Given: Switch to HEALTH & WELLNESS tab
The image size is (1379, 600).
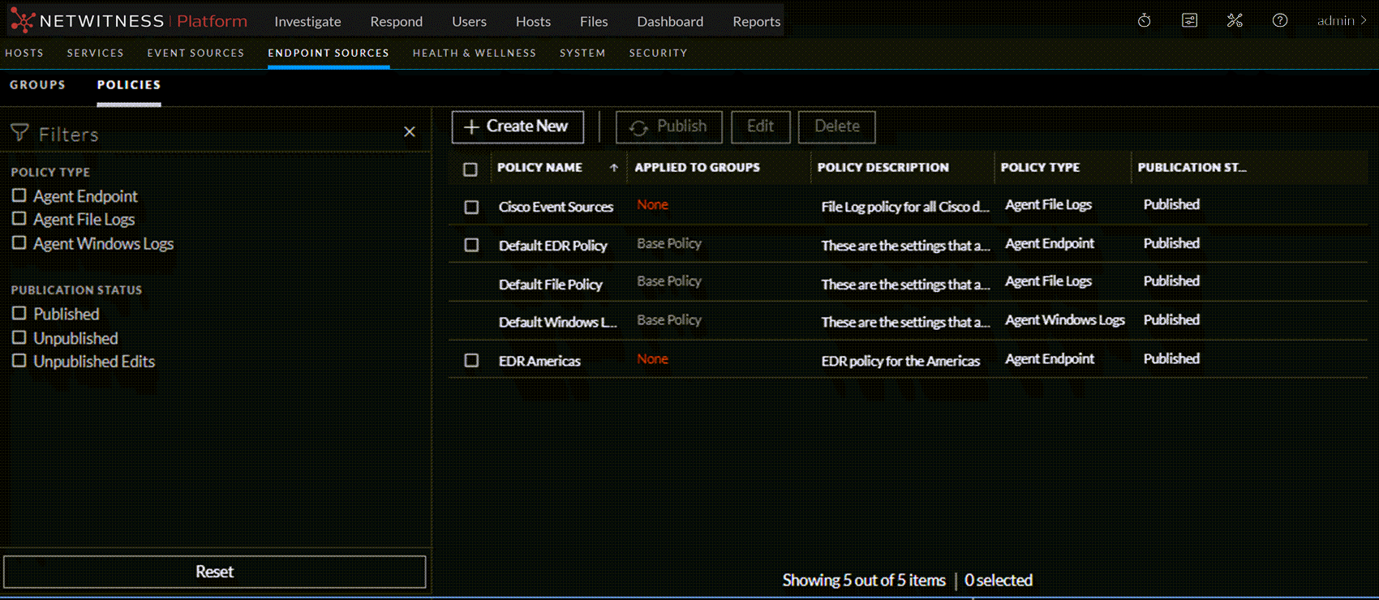Looking at the screenshot, I should (x=475, y=53).
